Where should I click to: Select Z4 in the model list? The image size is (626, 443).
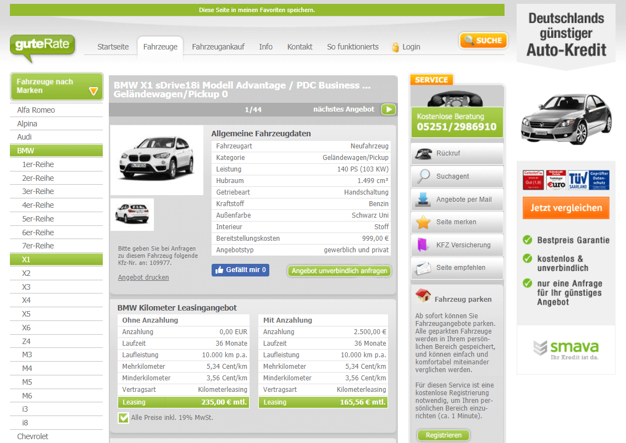[x=56, y=341]
